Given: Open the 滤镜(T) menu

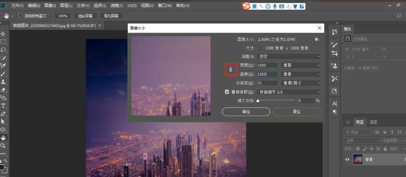Looking at the screenshot, I should pyautogui.click(x=117, y=6).
